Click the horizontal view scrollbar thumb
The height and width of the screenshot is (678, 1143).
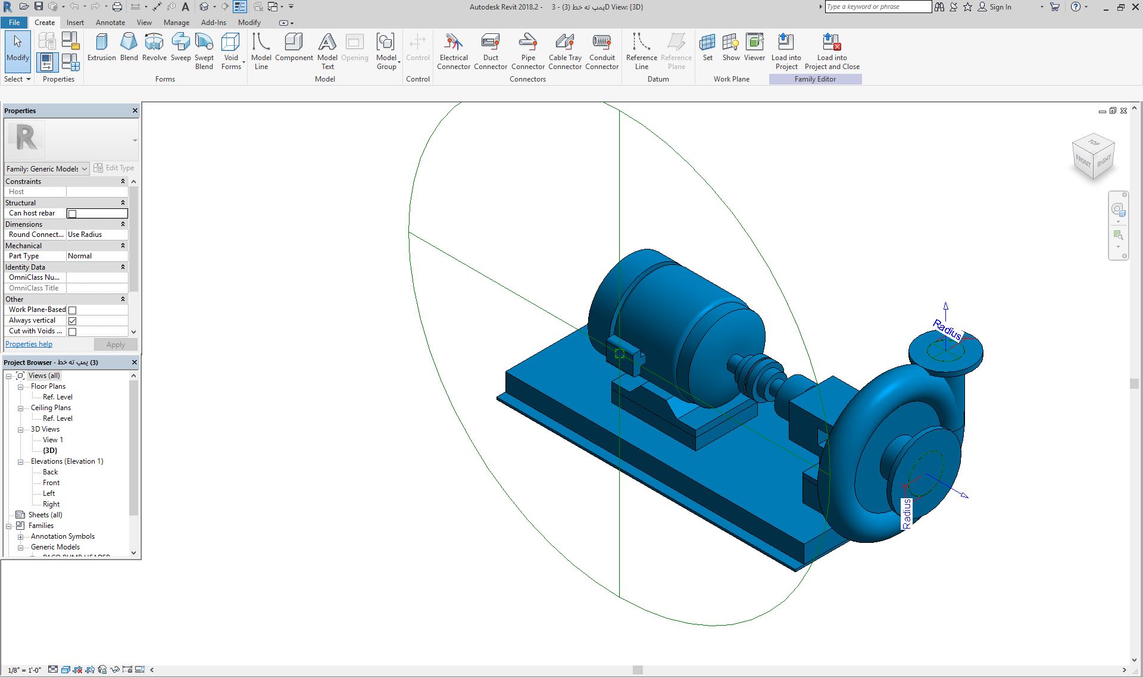[638, 670]
